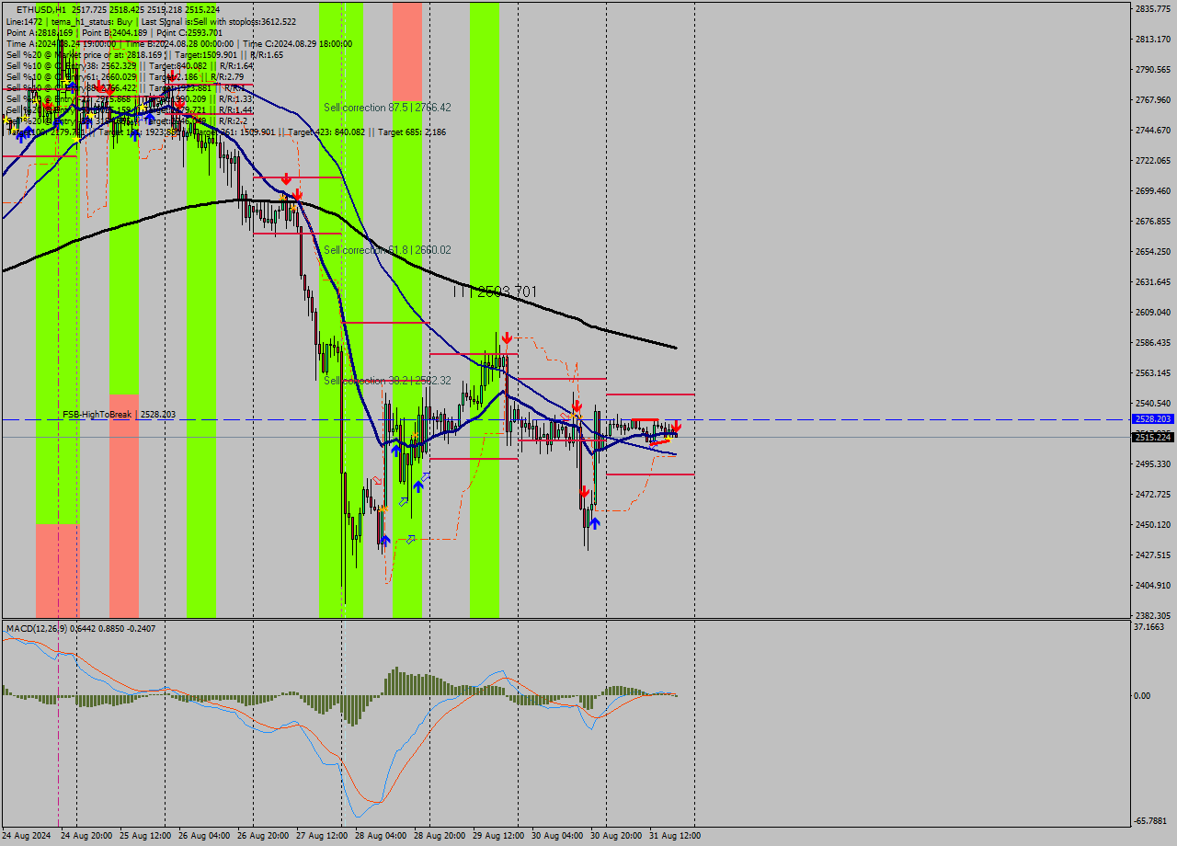Click the 2722.065 price axis label
This screenshot has width=1177, height=846.
[1152, 161]
